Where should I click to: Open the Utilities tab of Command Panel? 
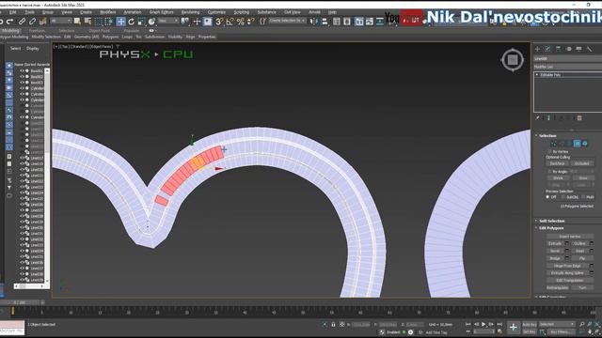point(590,49)
